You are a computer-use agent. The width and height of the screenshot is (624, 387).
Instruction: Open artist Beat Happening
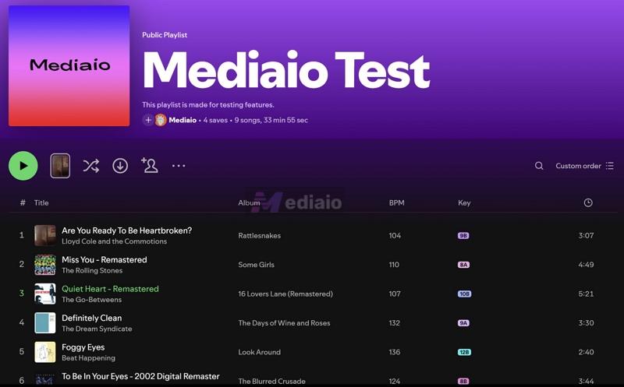[x=88, y=358]
